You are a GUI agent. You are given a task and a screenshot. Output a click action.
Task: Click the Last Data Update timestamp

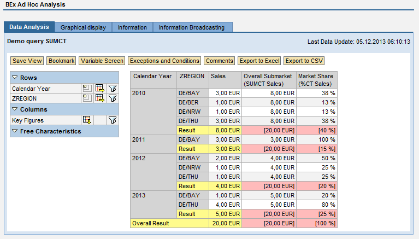358,42
